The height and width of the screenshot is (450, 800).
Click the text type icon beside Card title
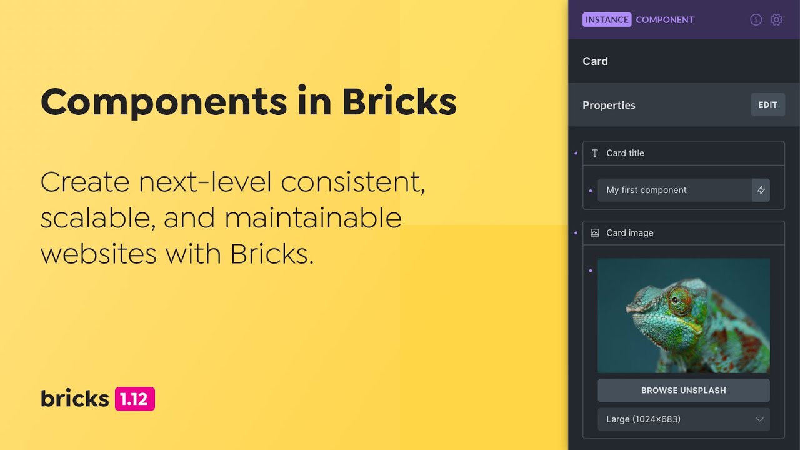pyautogui.click(x=595, y=153)
